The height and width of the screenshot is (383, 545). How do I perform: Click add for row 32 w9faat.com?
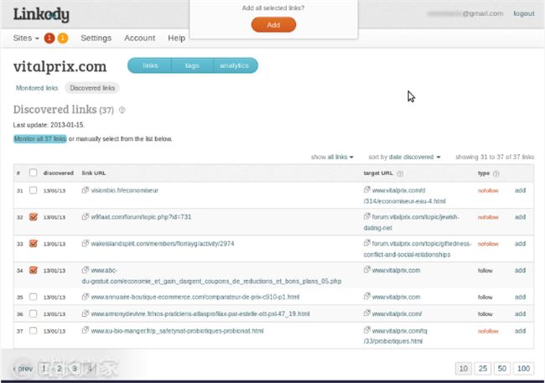tap(520, 217)
